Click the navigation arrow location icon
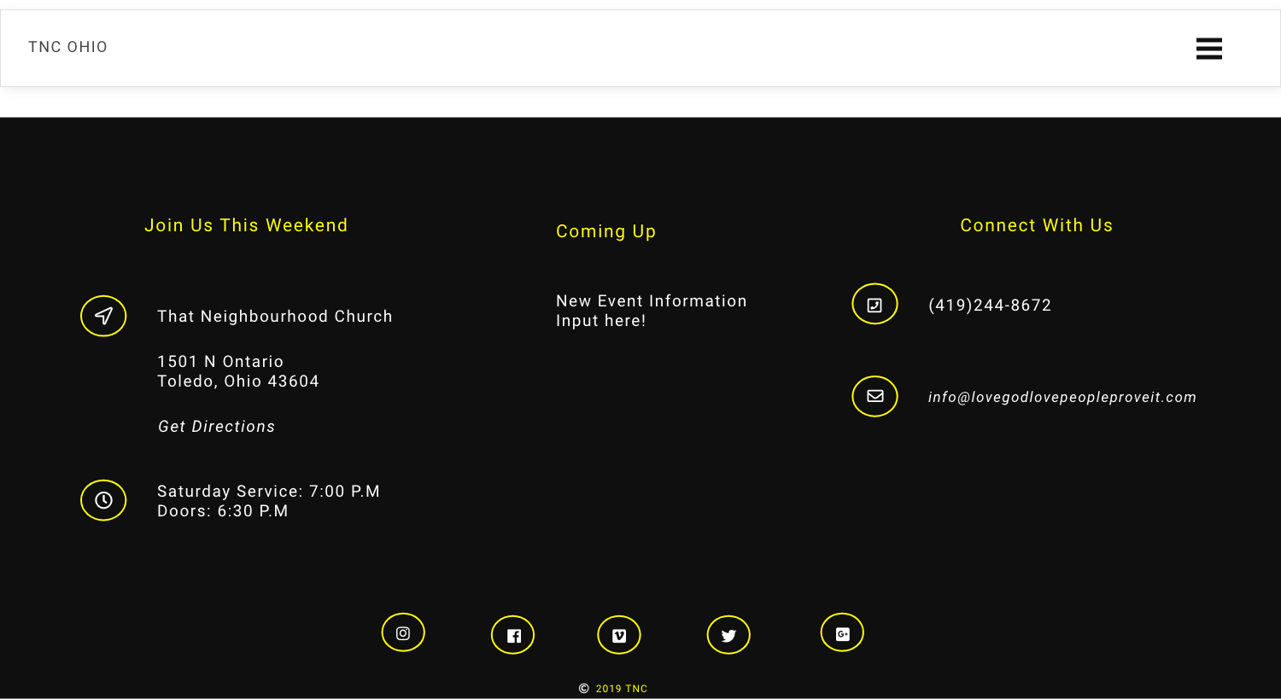This screenshot has width=1281, height=699. pos(103,316)
